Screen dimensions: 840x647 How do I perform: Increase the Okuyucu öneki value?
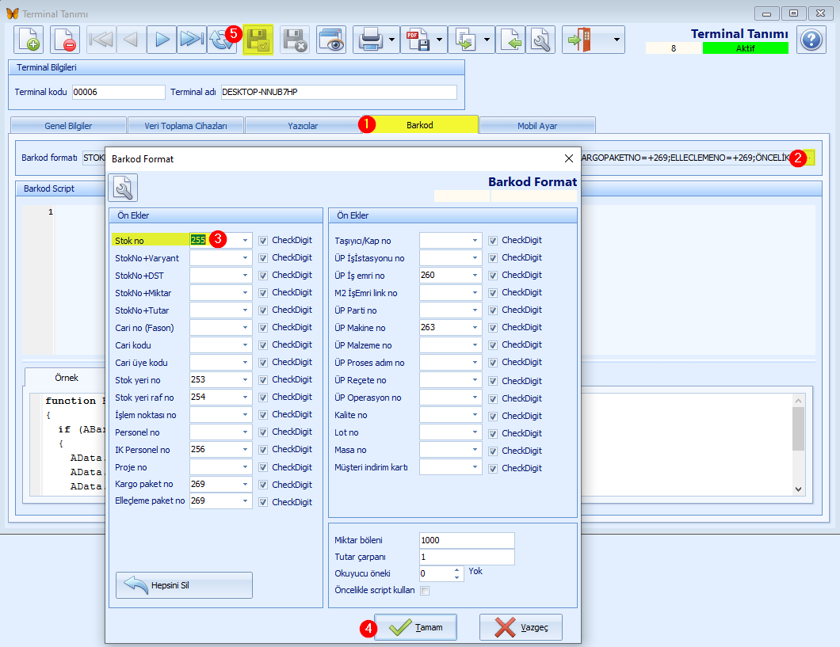[x=456, y=570]
